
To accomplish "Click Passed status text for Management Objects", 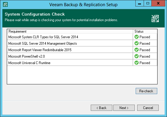I will 145,44.
